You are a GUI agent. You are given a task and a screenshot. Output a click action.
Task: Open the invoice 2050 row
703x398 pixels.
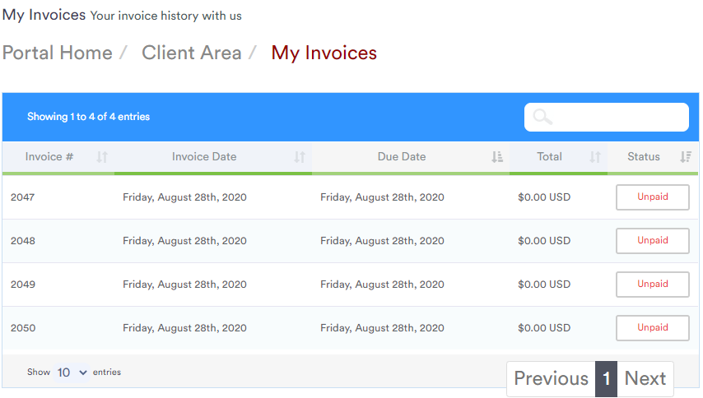click(350, 328)
